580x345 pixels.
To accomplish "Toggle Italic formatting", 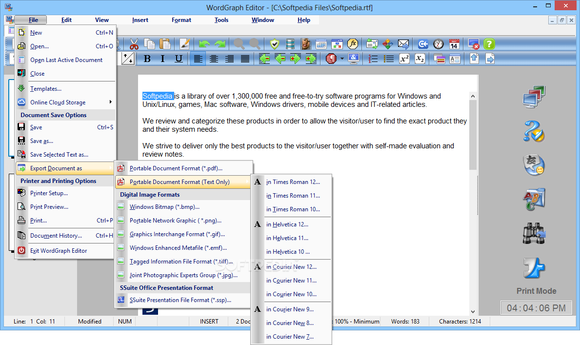I will point(162,59).
